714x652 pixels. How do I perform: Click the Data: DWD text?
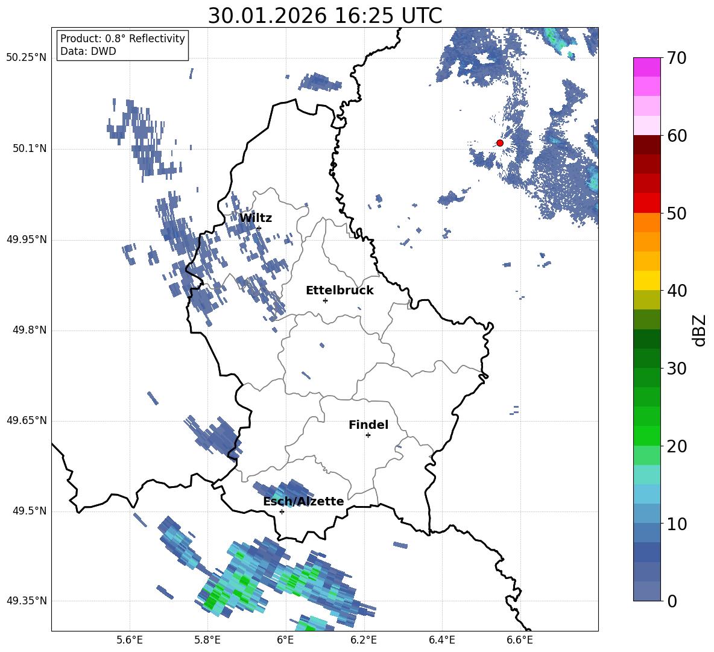(x=88, y=51)
